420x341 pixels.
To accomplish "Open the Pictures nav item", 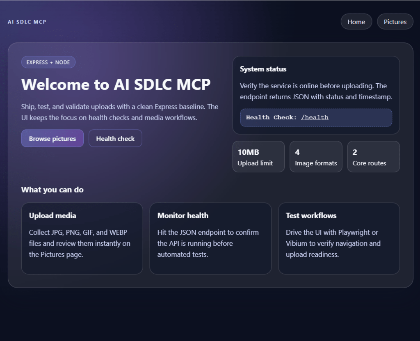I will click(x=395, y=22).
